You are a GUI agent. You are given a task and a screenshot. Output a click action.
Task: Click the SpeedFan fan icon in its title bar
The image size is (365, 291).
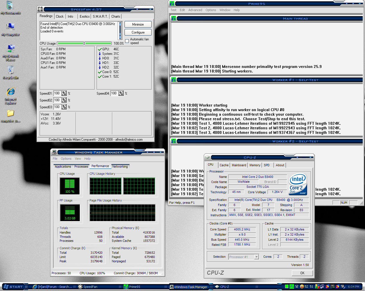(x=40, y=9)
